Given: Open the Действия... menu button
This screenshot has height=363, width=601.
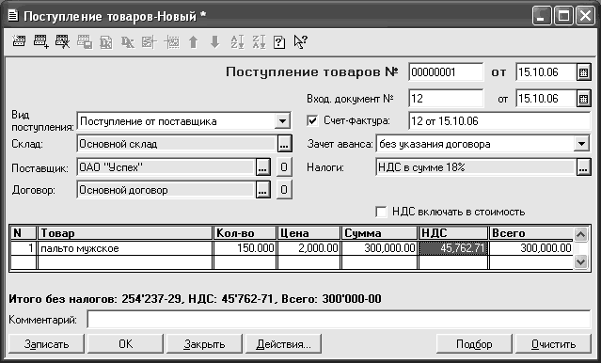Looking at the screenshot, I should point(284,344).
